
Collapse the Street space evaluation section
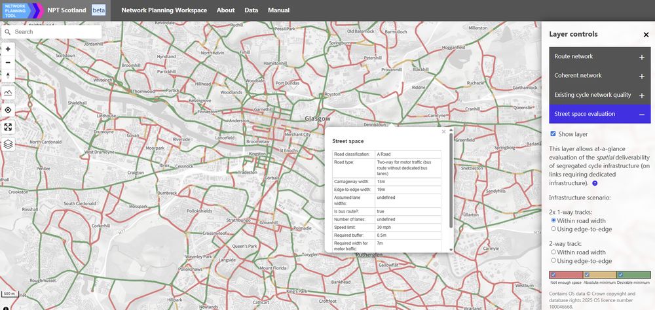pyautogui.click(x=600, y=114)
